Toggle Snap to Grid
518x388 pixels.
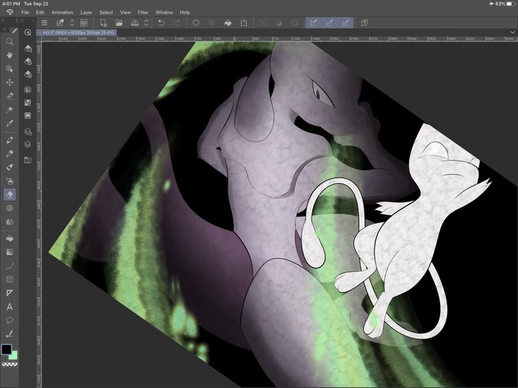(346, 23)
